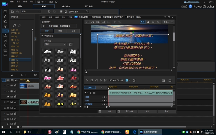Open Effect Room fx sidebar icon

pos(5,16)
